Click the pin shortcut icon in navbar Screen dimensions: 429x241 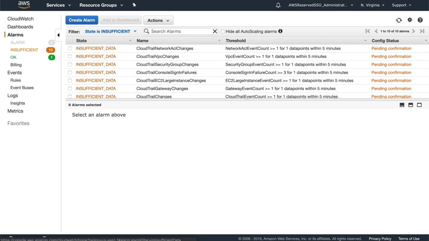(134, 5)
